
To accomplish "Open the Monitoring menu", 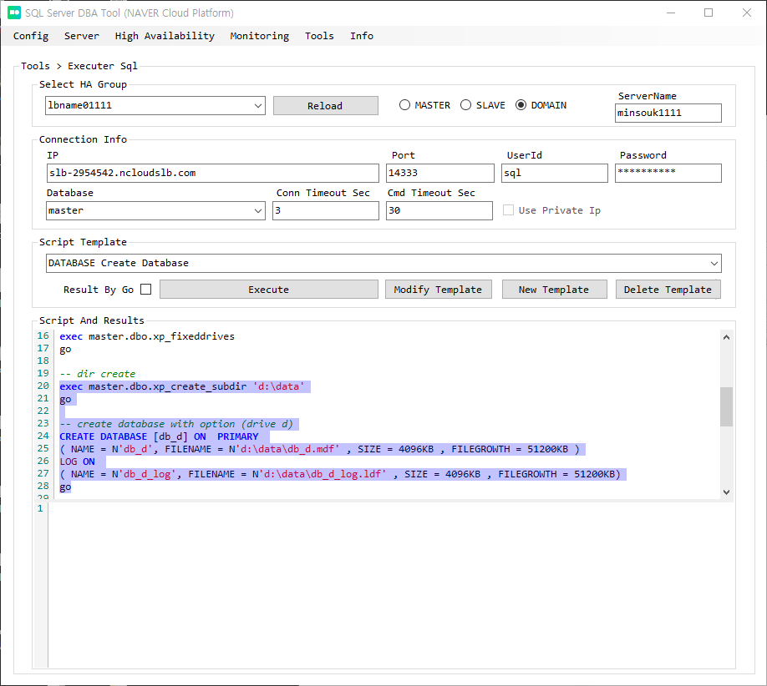I will tap(259, 36).
